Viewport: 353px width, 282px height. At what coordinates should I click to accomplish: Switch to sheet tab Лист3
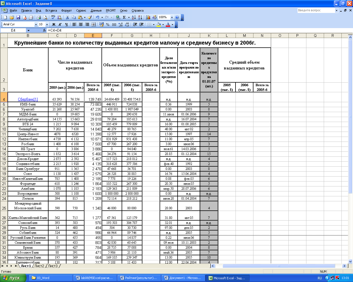click(x=53, y=266)
